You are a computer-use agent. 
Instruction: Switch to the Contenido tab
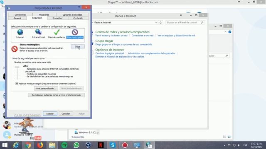[78, 18]
